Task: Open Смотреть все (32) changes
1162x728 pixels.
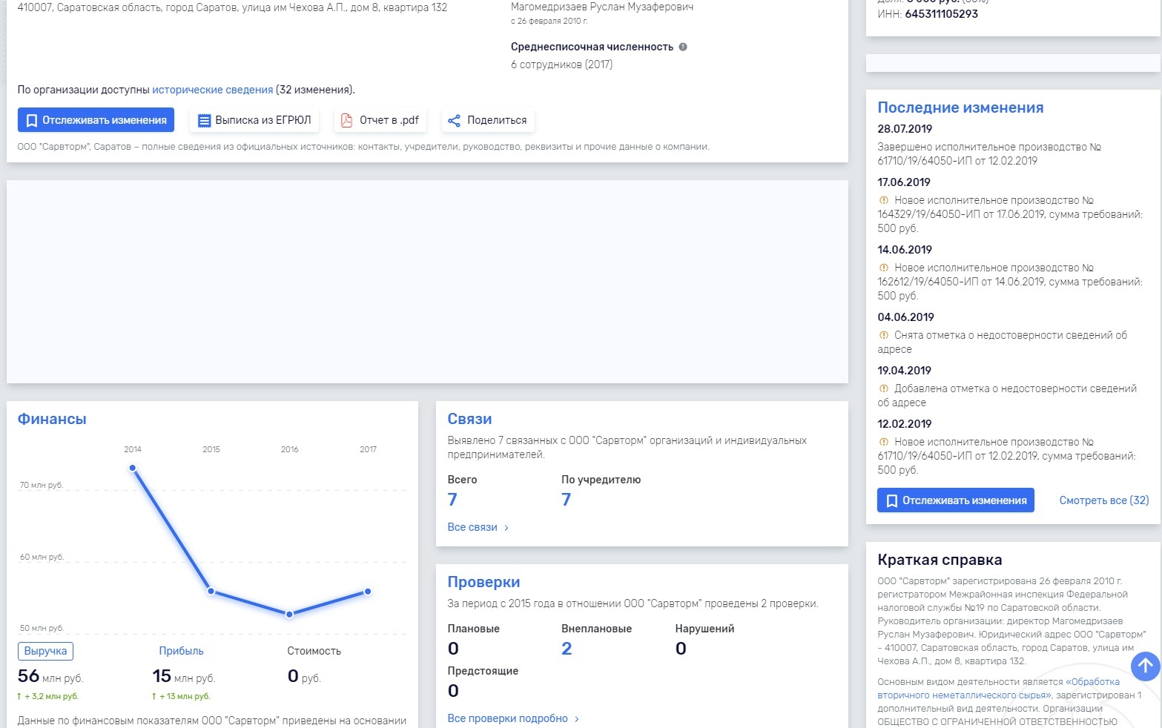Action: click(x=1103, y=500)
